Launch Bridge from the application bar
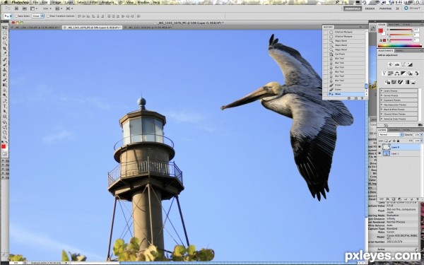This screenshot has height=265, width=424. tap(16, 8)
